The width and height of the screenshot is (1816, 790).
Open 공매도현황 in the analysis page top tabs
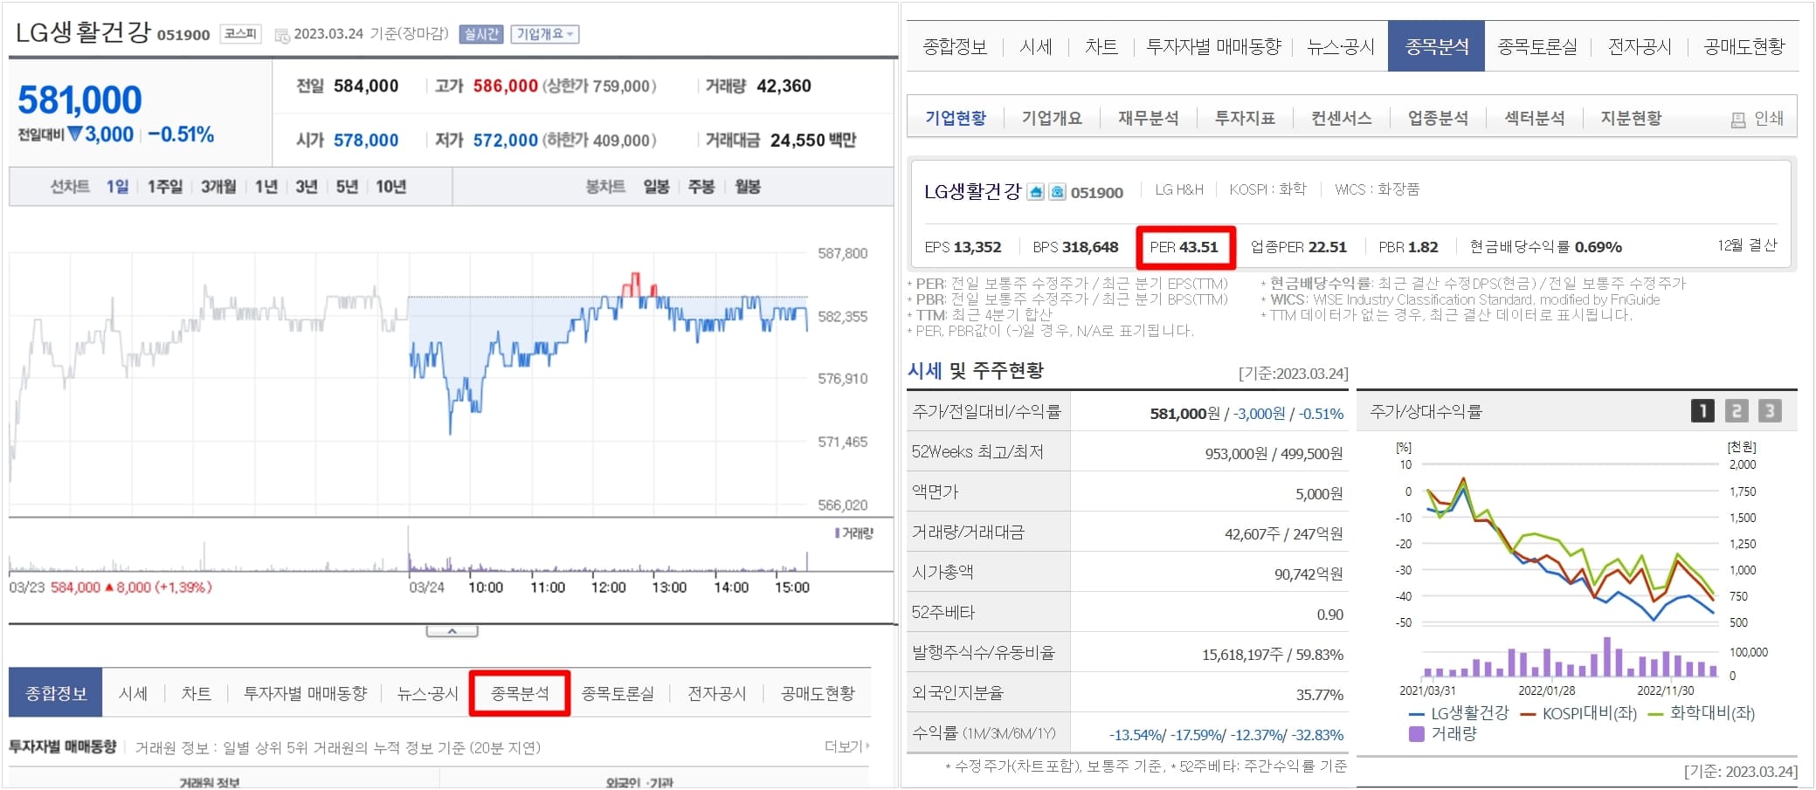1744,46
